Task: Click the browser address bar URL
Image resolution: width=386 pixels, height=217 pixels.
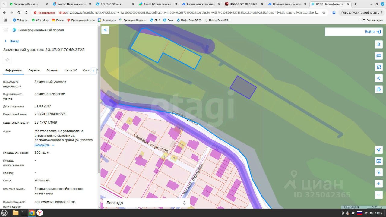Action: pyautogui.click(x=188, y=13)
